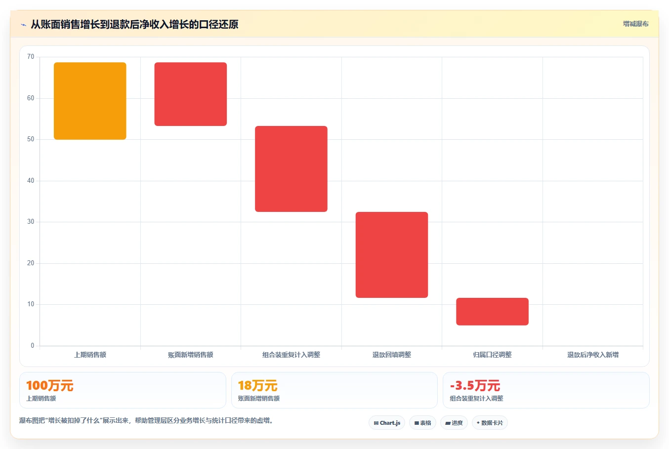Click the 账面新增销售额 axis label
This screenshot has height=449, width=669.
[x=191, y=355]
